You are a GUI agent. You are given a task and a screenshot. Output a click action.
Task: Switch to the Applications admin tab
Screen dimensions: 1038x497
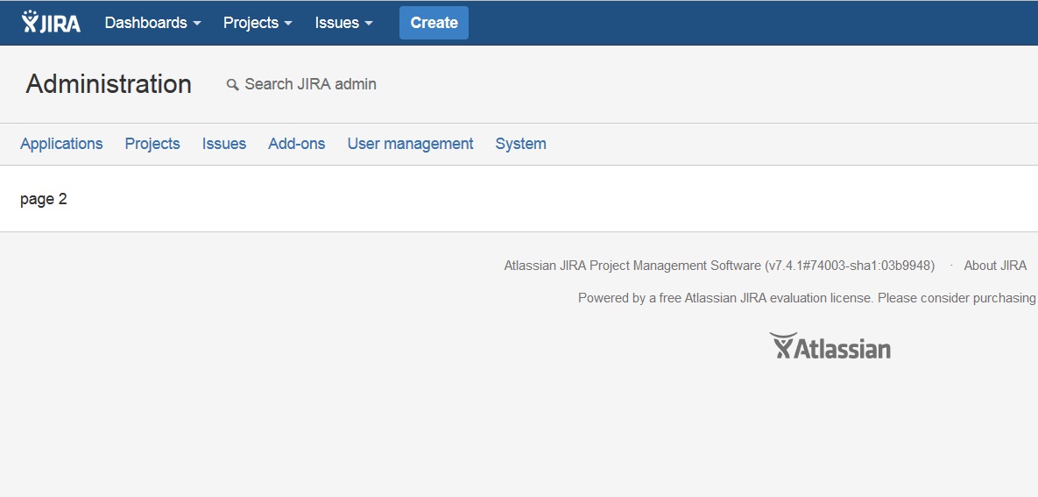pos(61,144)
